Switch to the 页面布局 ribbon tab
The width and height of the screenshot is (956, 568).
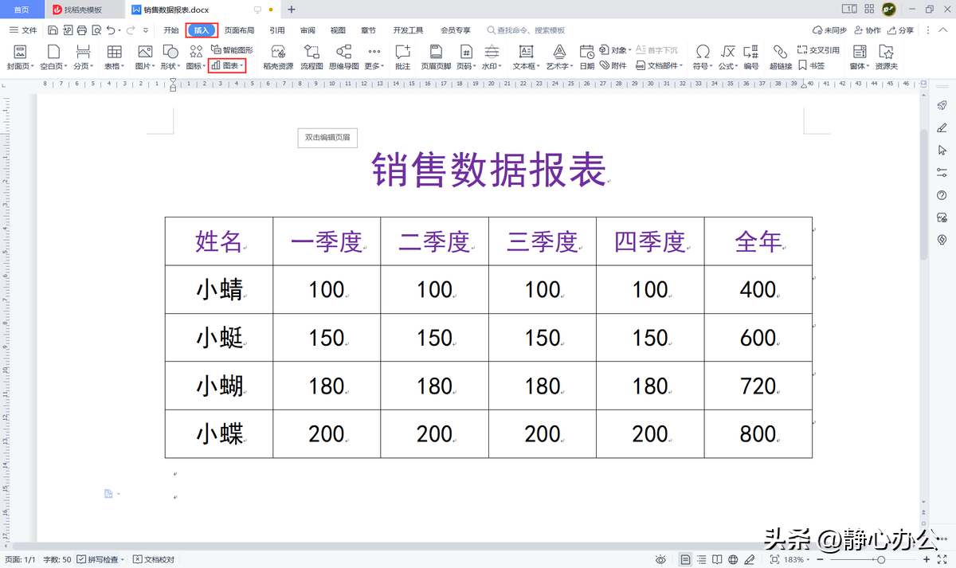pyautogui.click(x=239, y=30)
